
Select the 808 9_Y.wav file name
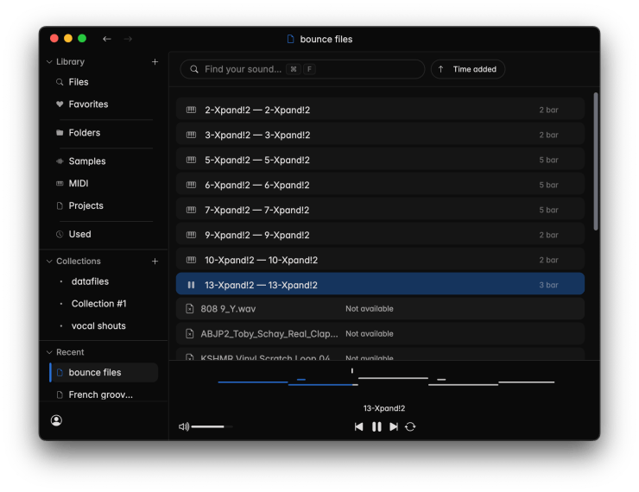pyautogui.click(x=228, y=309)
